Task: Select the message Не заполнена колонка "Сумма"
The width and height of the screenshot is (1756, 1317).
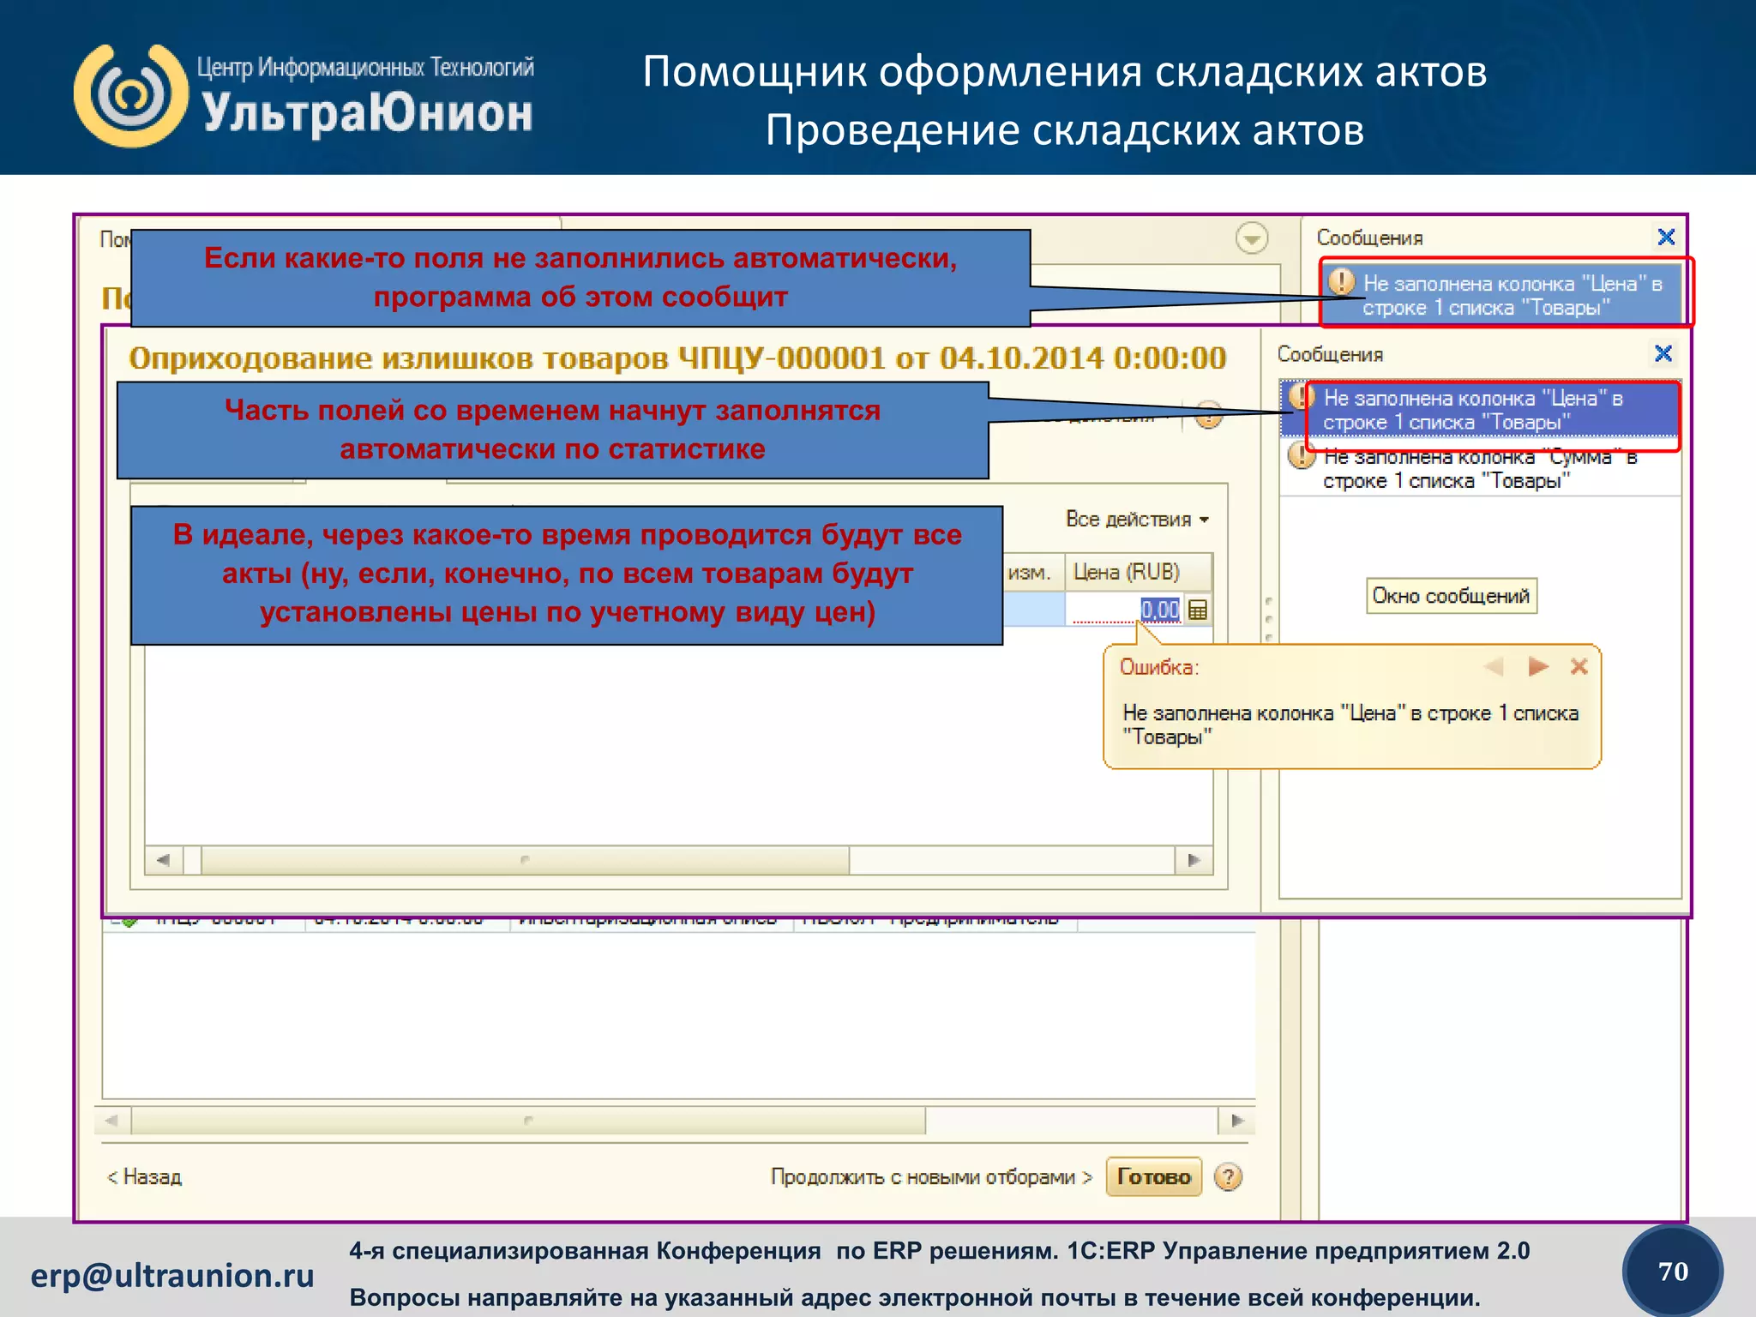Action: pyautogui.click(x=1480, y=468)
